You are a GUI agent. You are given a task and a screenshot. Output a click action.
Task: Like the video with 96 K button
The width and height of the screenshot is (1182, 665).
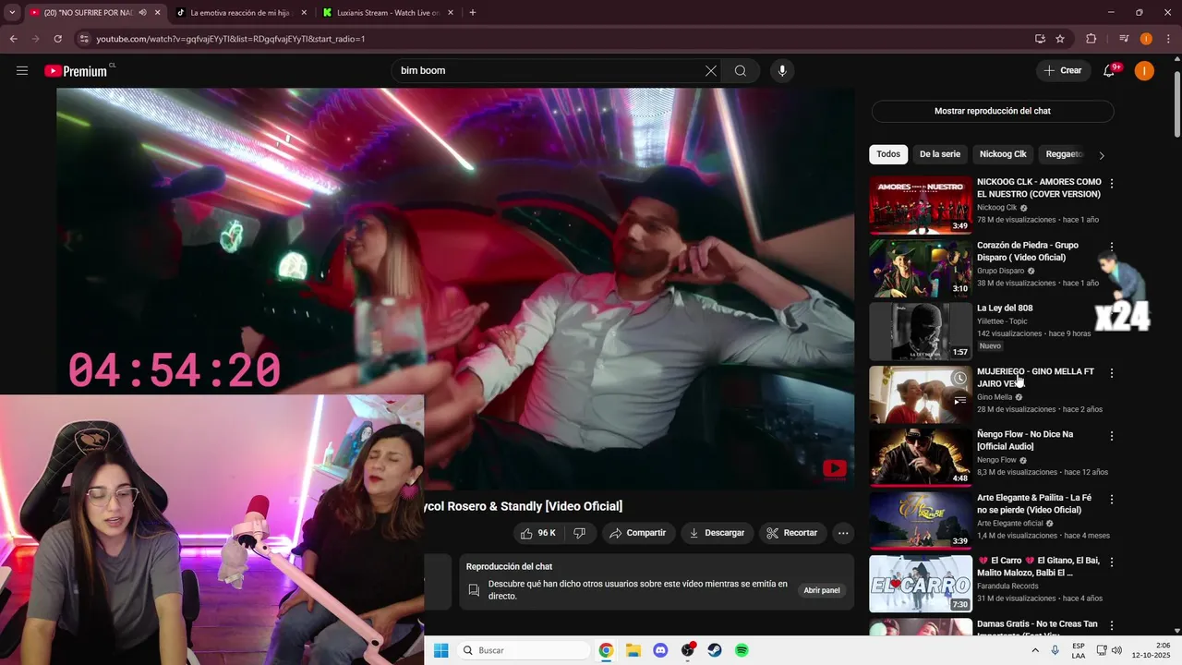click(x=538, y=533)
